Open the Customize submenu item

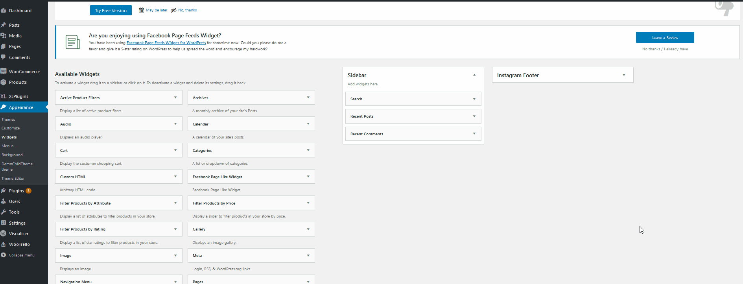pyautogui.click(x=11, y=128)
